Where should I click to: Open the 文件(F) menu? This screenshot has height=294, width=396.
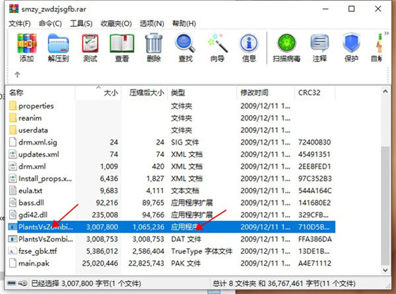tap(20, 24)
